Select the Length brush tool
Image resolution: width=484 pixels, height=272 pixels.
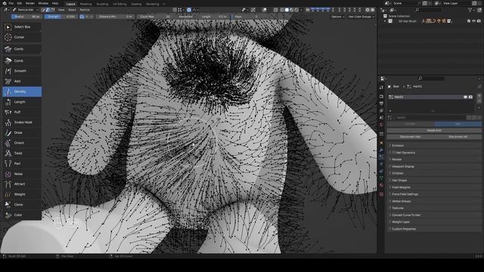click(22, 102)
